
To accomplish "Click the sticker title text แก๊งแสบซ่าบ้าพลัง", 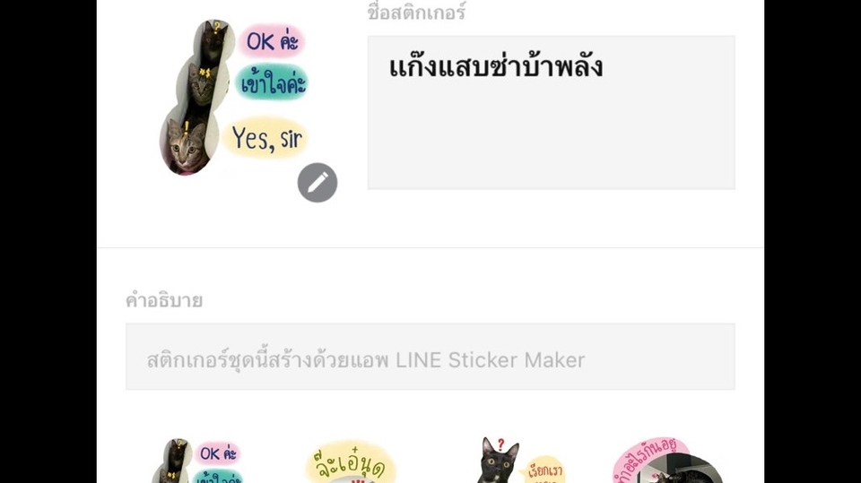I will (496, 66).
